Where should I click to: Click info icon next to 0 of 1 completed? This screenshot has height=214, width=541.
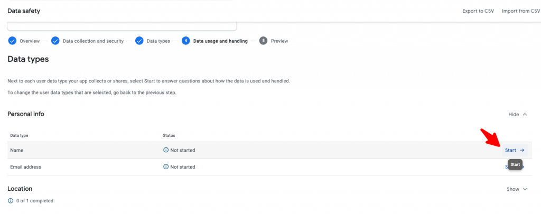[11, 201]
